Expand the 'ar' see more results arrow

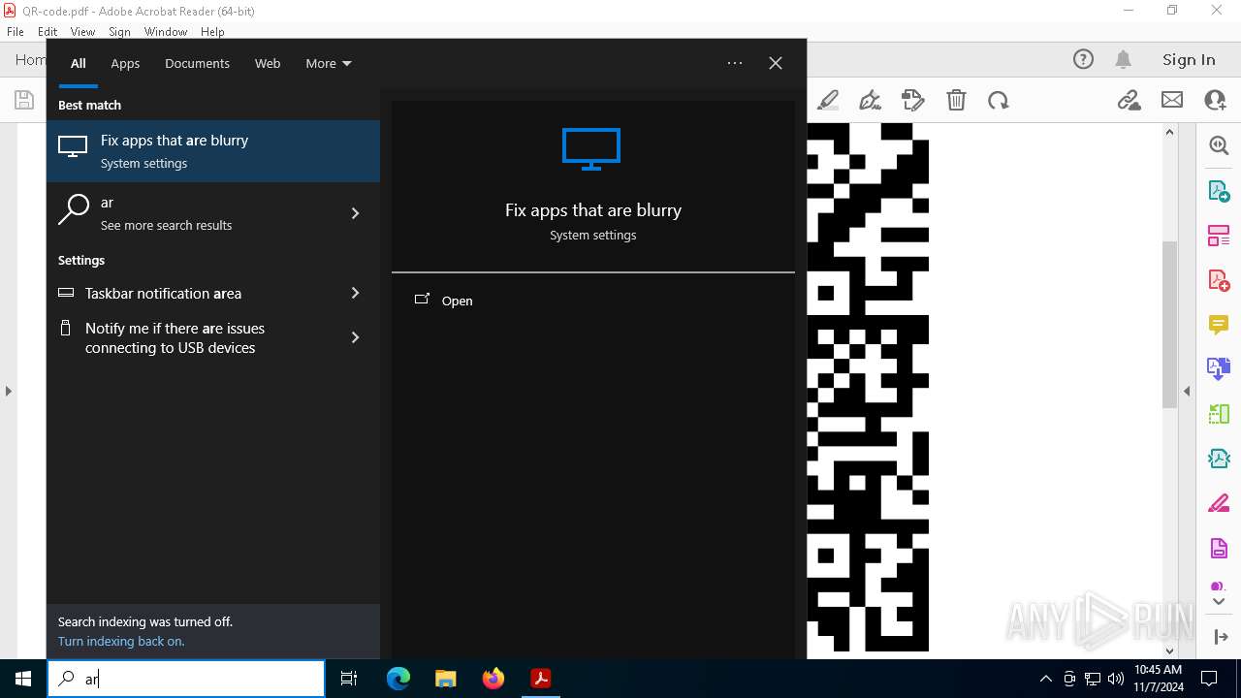(x=355, y=213)
